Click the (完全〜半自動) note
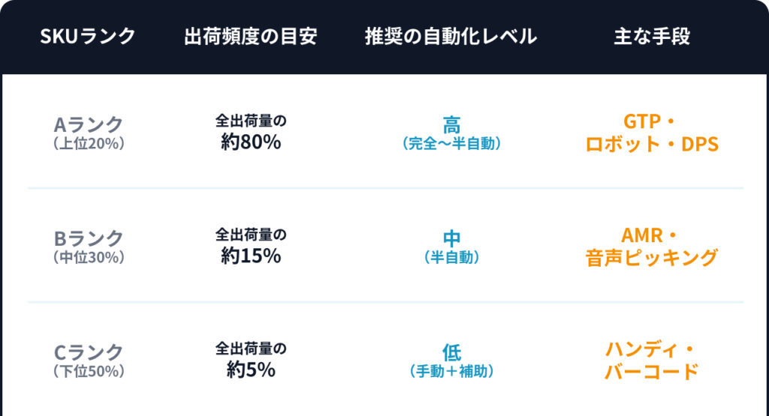 pyautogui.click(x=451, y=144)
